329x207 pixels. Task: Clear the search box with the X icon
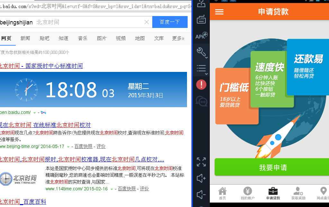pyautogui.click(x=147, y=22)
